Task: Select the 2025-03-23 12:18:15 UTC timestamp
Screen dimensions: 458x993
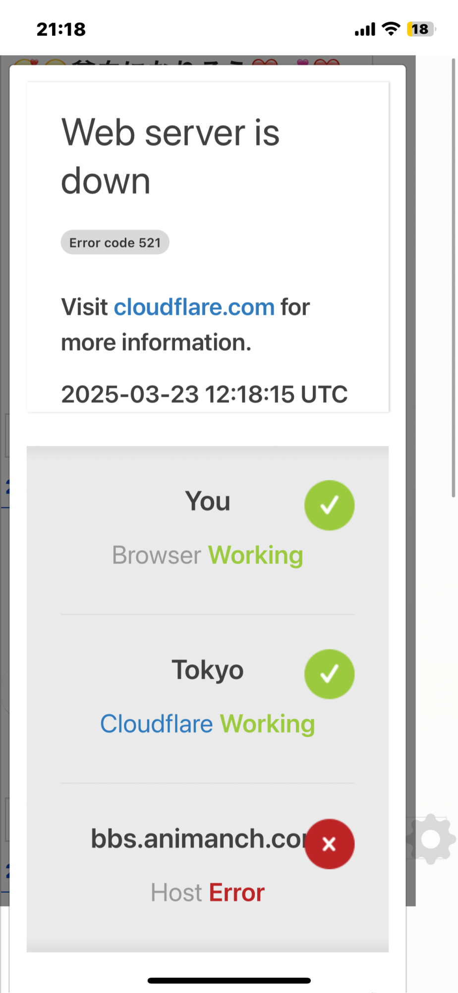Action: click(x=204, y=394)
